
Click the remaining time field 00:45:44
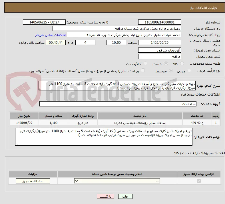[56, 42]
